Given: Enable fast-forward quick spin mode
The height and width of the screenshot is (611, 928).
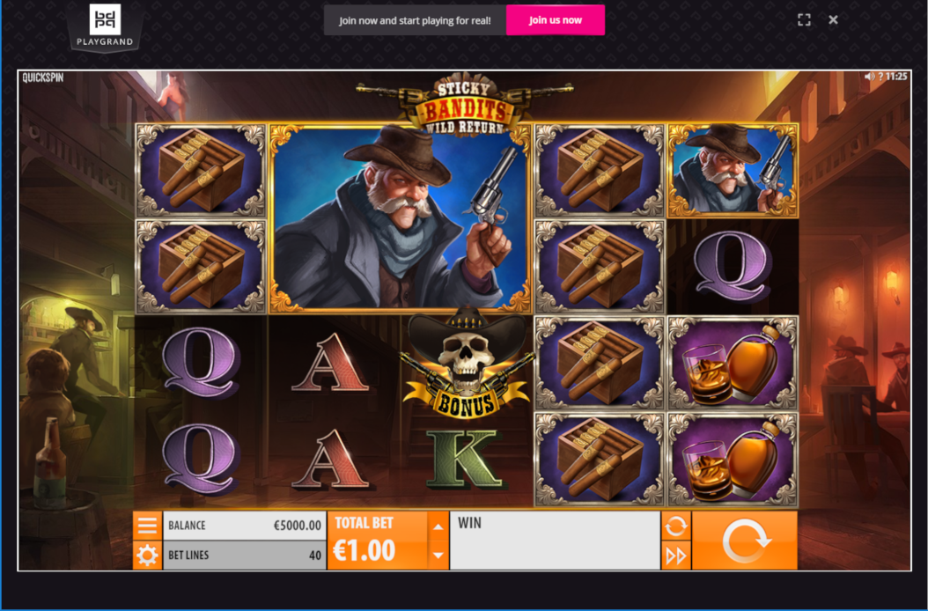Looking at the screenshot, I should 676,556.
